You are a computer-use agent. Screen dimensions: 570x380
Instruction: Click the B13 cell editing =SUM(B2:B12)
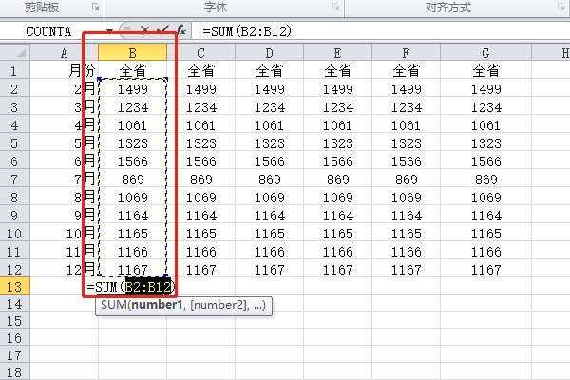[130, 287]
